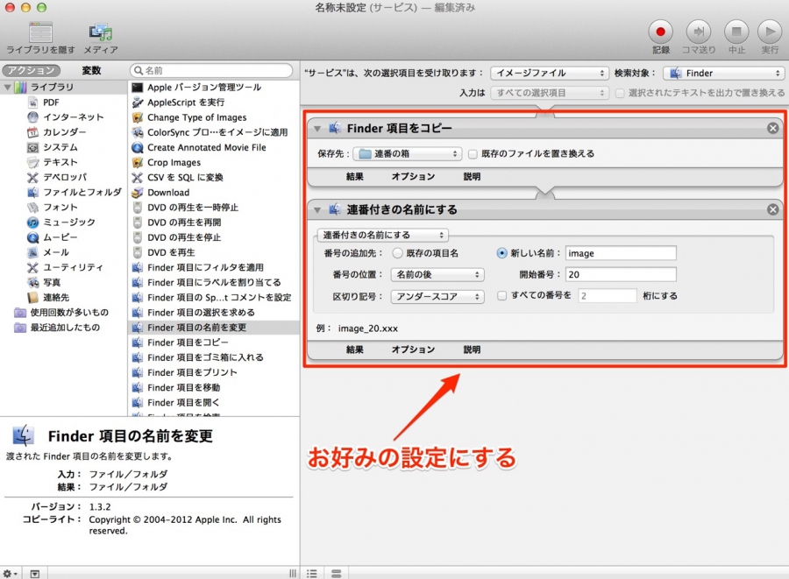
Task: Collapse the ライブラリ tree
Action: pos(7,88)
